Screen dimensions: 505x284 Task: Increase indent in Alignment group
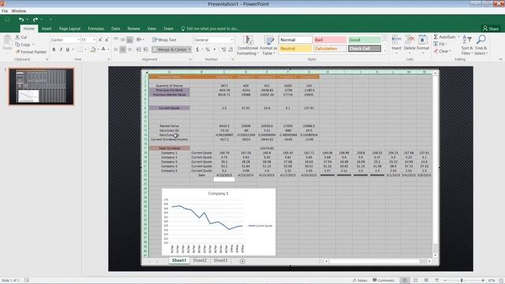(145, 50)
